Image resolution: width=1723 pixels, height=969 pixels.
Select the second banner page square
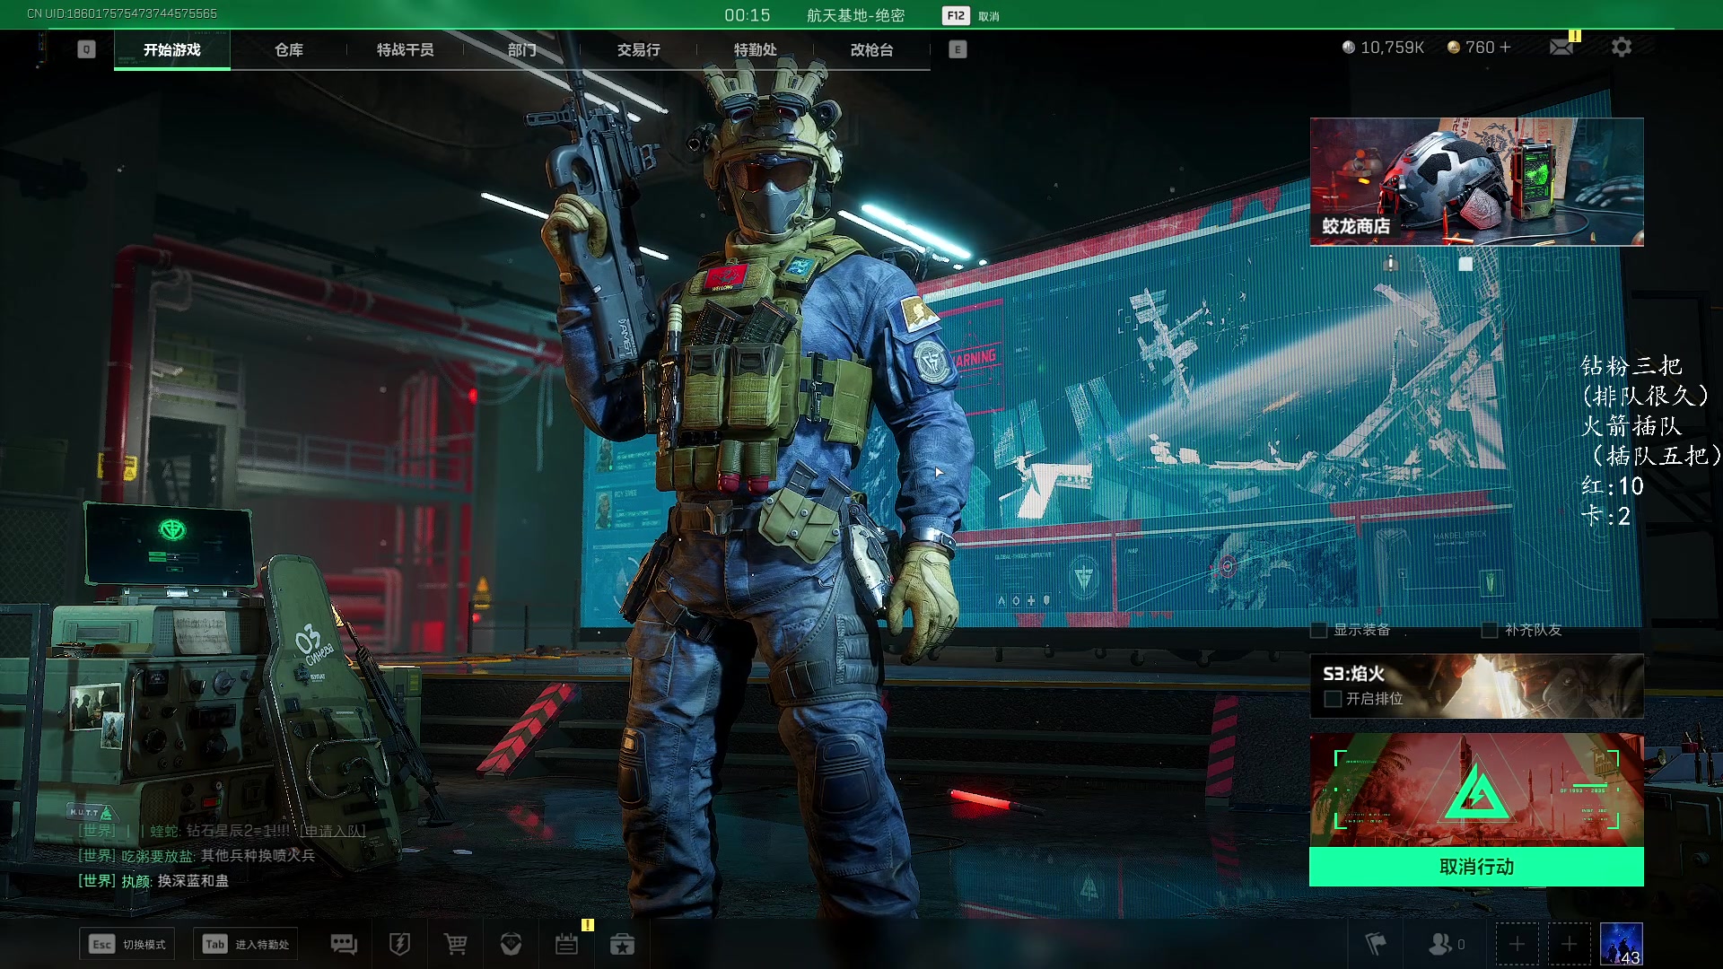click(x=1465, y=264)
